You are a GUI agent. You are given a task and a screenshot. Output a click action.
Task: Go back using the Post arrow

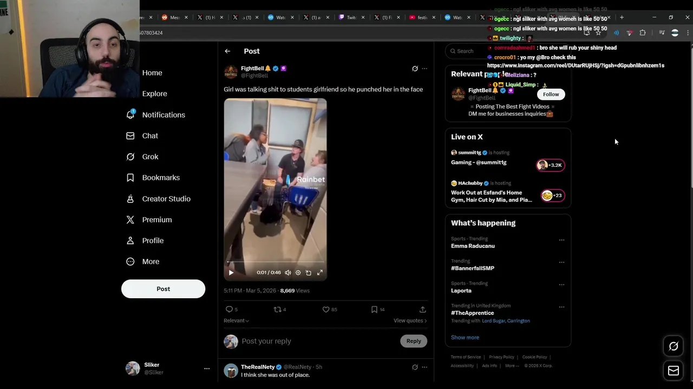pos(227,51)
